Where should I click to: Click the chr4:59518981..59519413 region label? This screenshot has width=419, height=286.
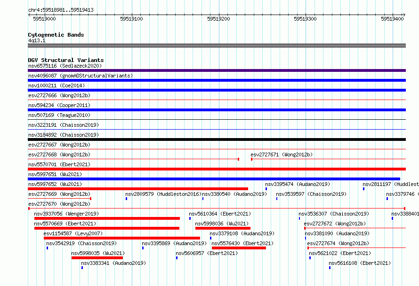click(61, 10)
